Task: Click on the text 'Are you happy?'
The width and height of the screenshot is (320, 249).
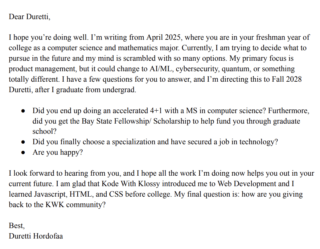Action: click(58, 152)
